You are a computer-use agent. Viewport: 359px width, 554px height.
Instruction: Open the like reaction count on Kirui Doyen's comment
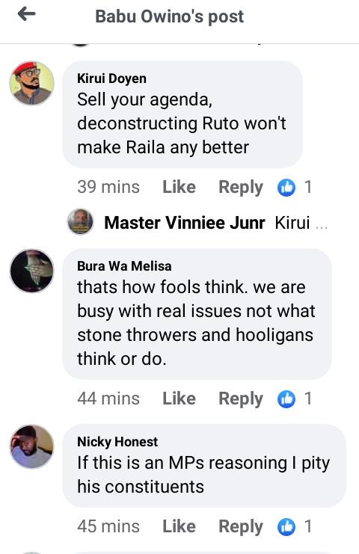[295, 187]
